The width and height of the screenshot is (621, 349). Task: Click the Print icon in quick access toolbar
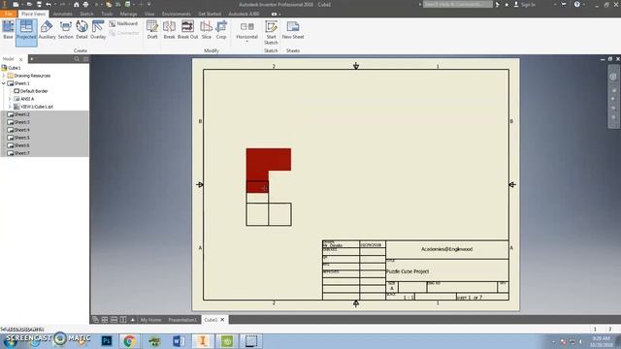coord(85,4)
